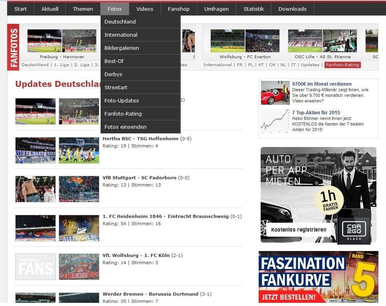Screen dimensions: 386x306
Task: Open Fanfoto-Rating from the Fotos menu
Action: (x=141, y=114)
